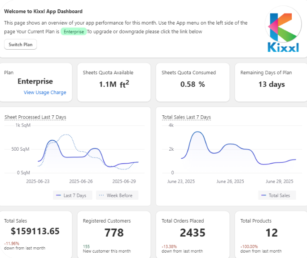
Task: Open the View Usage Charge link
Action: click(x=45, y=93)
